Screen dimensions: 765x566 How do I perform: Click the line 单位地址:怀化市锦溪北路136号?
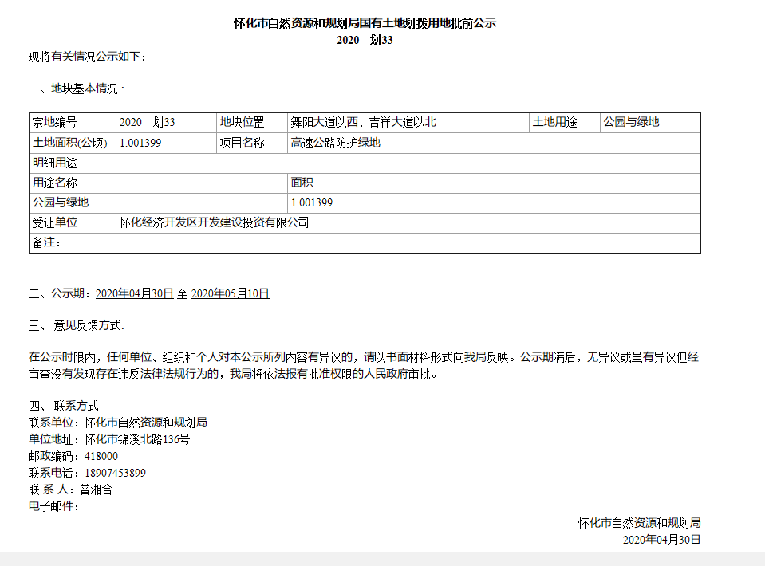[x=109, y=440]
